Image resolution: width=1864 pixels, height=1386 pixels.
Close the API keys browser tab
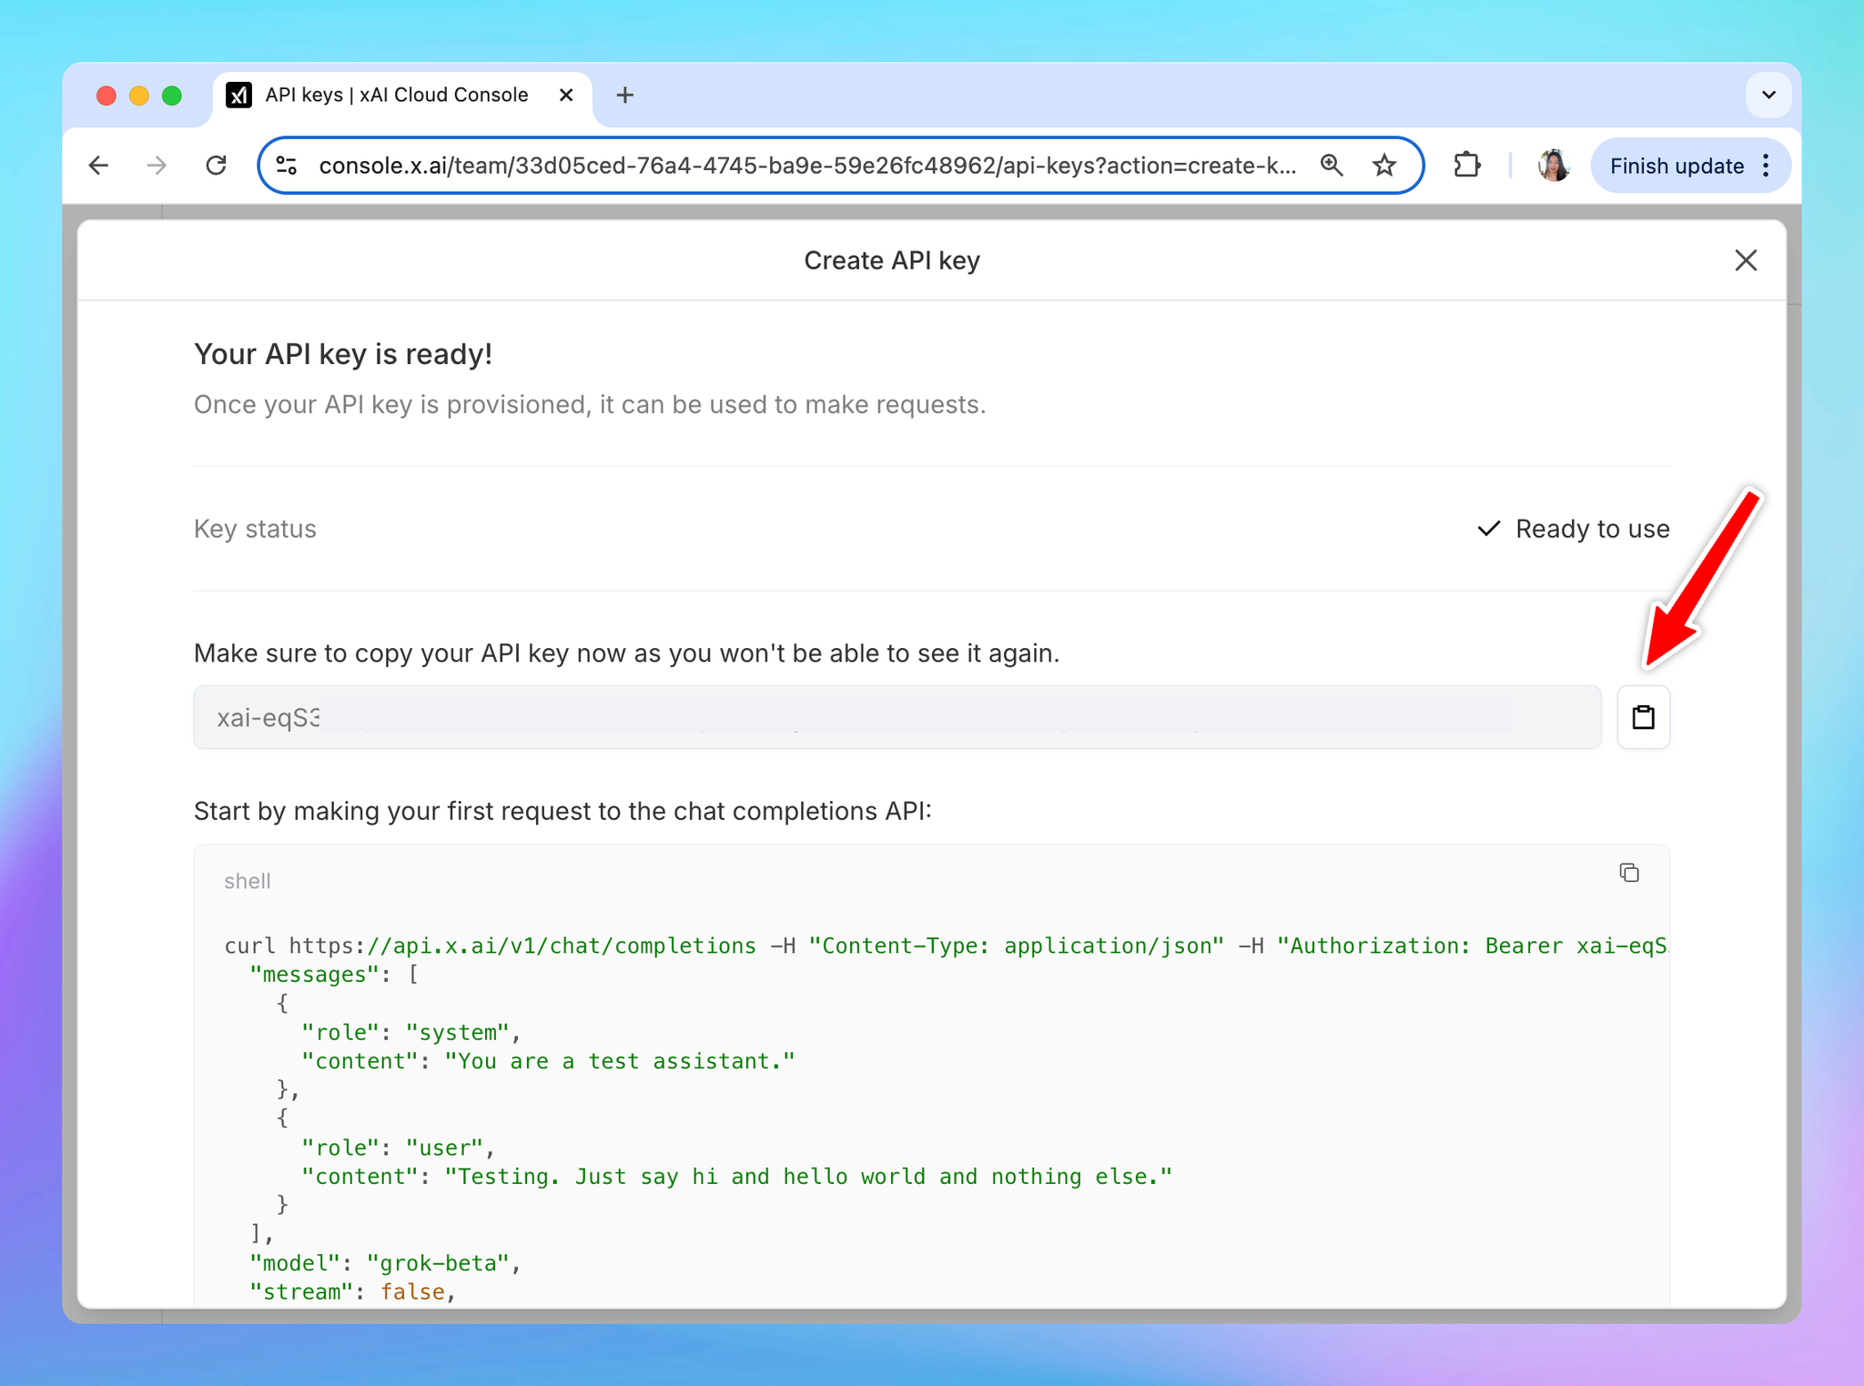pos(565,95)
